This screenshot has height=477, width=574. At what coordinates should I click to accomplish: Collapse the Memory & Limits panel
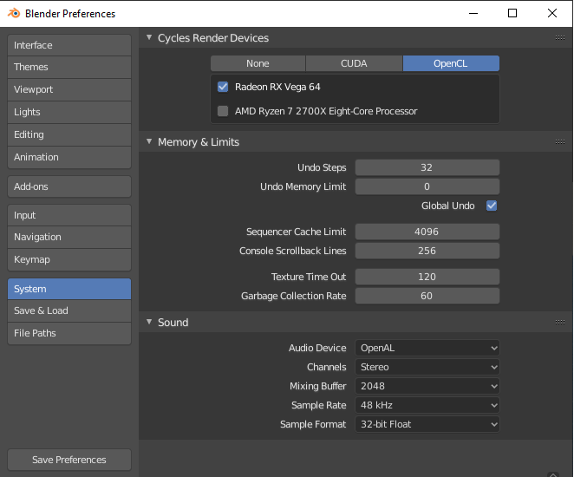(149, 141)
